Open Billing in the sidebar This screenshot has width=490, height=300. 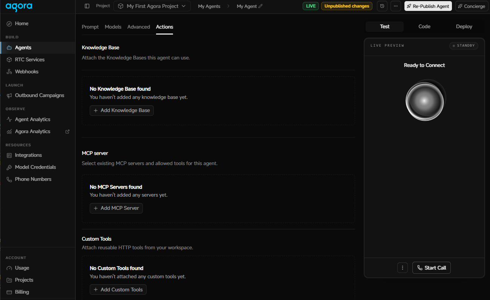coord(38,292)
